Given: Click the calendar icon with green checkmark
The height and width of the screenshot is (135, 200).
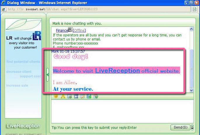Looking at the screenshot, I should click(96, 97).
